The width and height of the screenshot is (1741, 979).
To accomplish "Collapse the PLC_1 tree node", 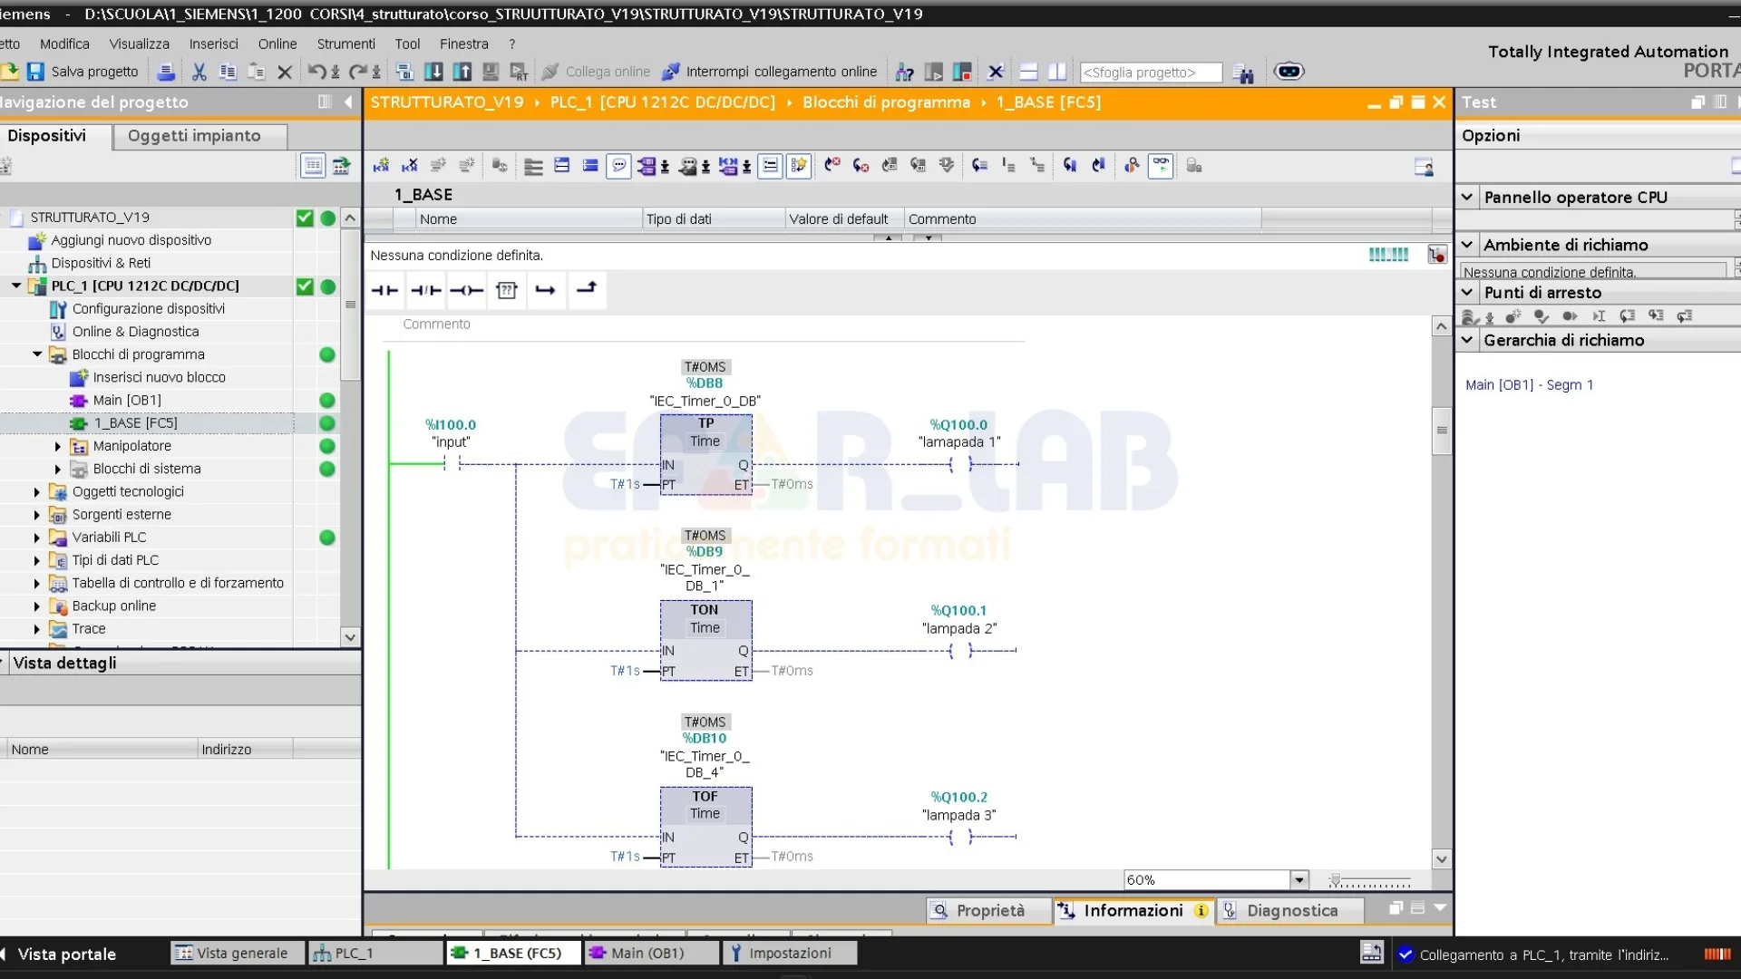I will coord(16,286).
